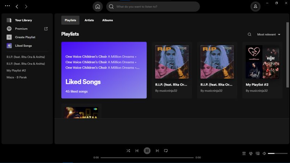Open My Playlist #2 in sidebar
The height and width of the screenshot is (163, 290).
coord(16,70)
